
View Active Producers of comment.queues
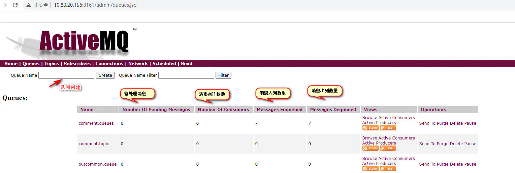(379, 123)
